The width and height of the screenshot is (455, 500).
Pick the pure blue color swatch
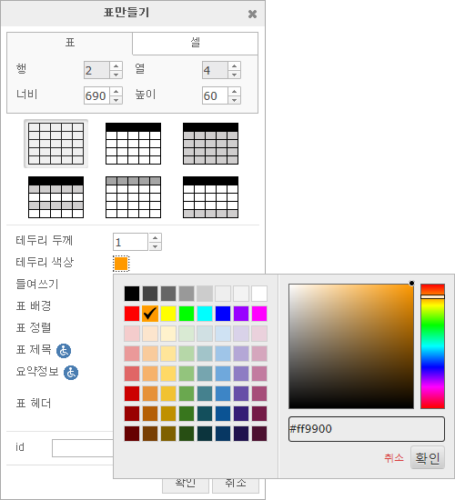(x=223, y=314)
